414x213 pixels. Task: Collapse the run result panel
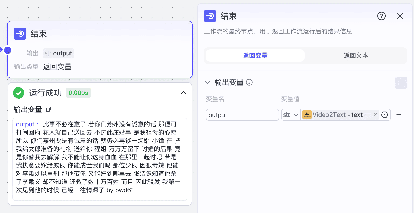(183, 93)
